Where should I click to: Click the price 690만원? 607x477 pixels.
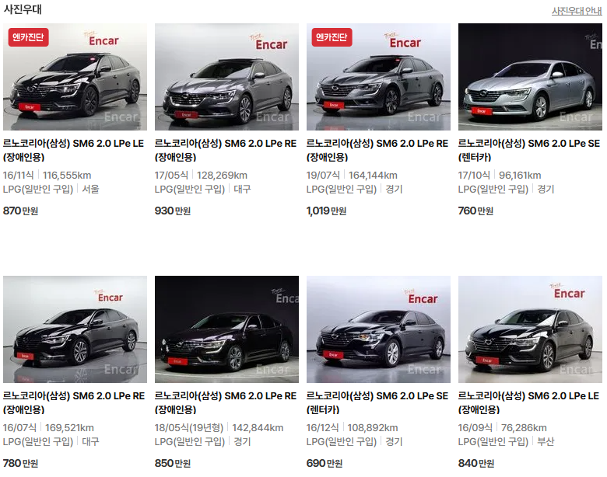tap(325, 463)
